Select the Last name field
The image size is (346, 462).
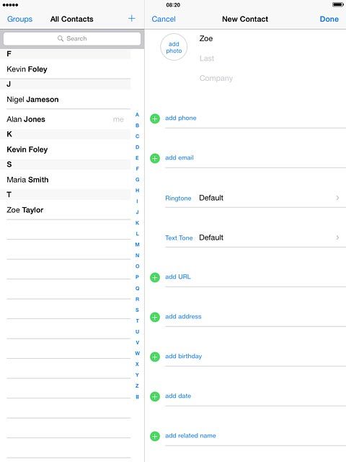[x=271, y=58]
